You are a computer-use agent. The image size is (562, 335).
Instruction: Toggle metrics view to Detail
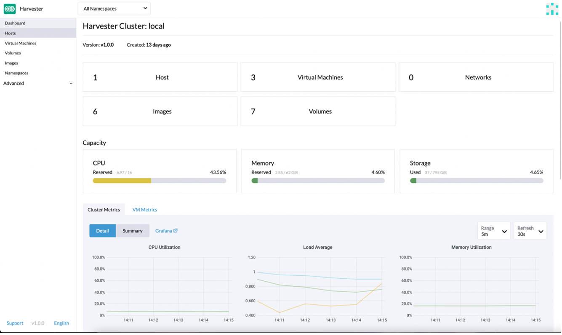coord(102,231)
